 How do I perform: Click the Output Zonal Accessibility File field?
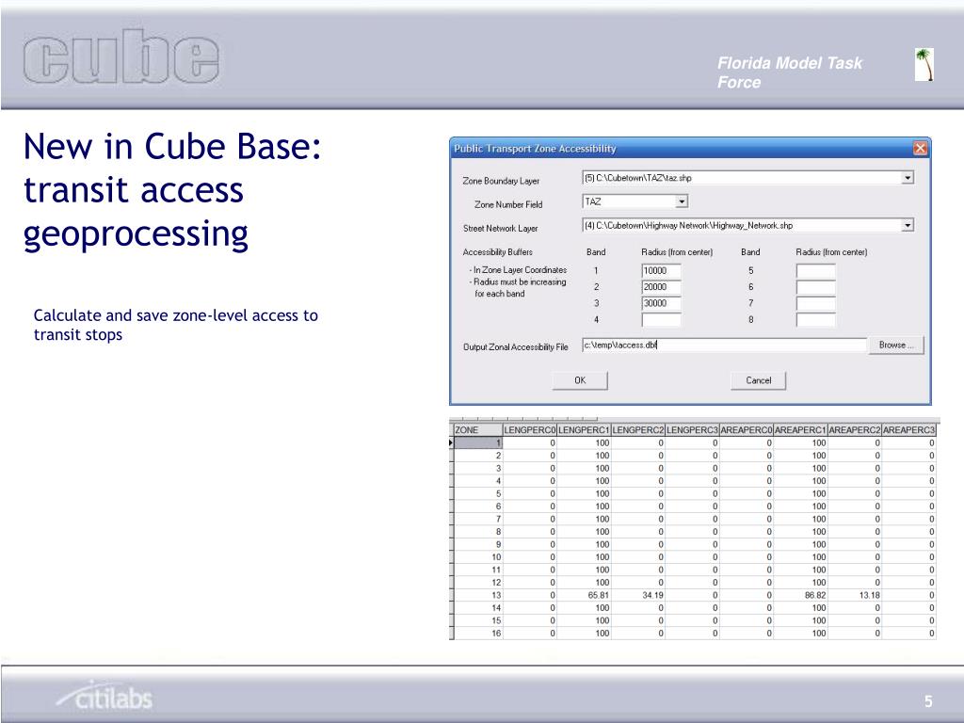(724, 345)
